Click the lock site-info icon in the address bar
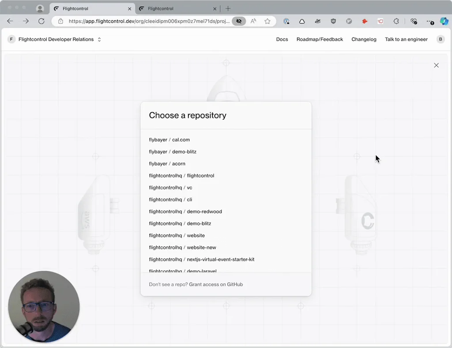This screenshot has height=348, width=452. pos(60,21)
